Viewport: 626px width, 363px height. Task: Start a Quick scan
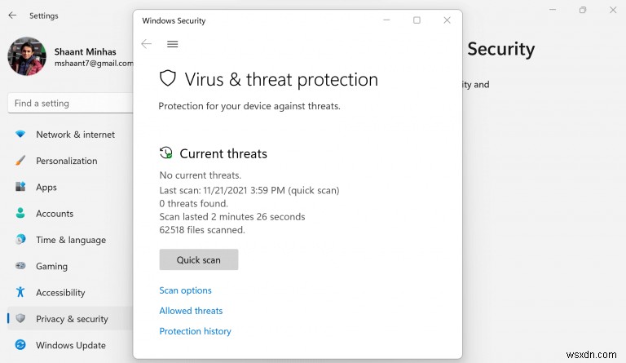click(199, 259)
